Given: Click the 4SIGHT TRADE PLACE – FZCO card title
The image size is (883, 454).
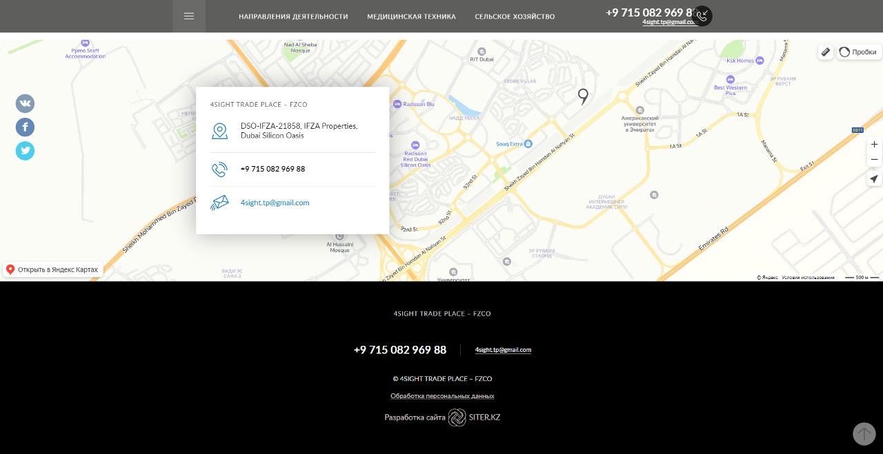Looking at the screenshot, I should point(259,105).
